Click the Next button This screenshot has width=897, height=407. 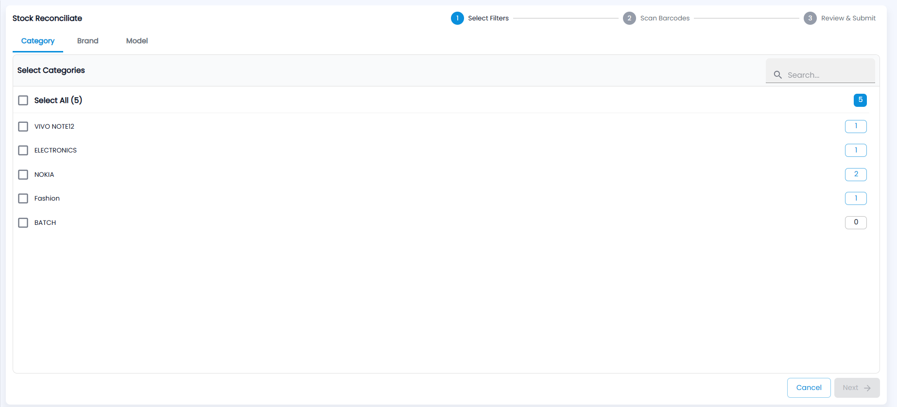coord(857,388)
